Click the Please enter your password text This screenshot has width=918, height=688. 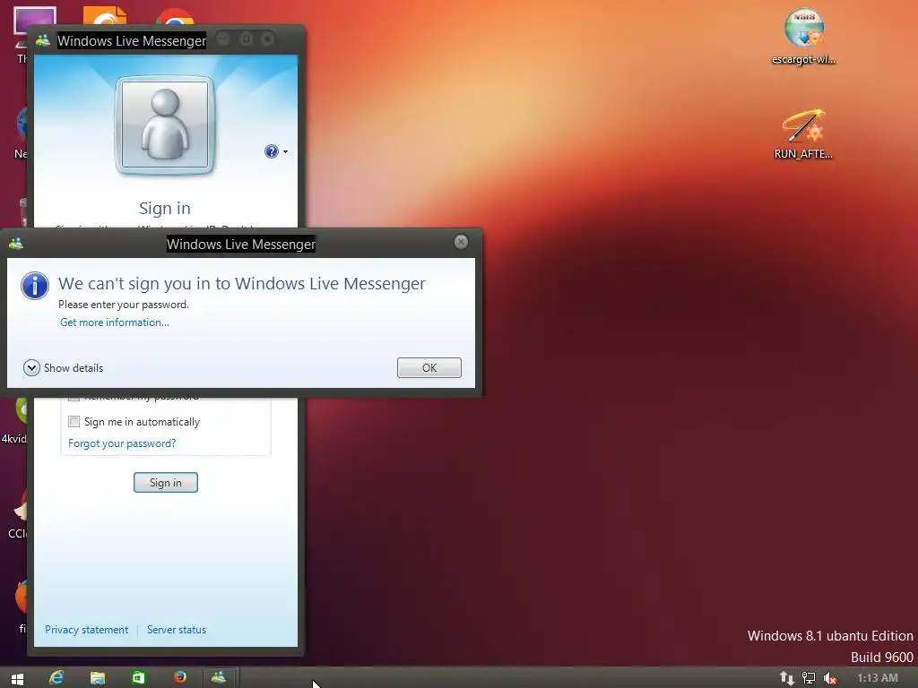(124, 305)
